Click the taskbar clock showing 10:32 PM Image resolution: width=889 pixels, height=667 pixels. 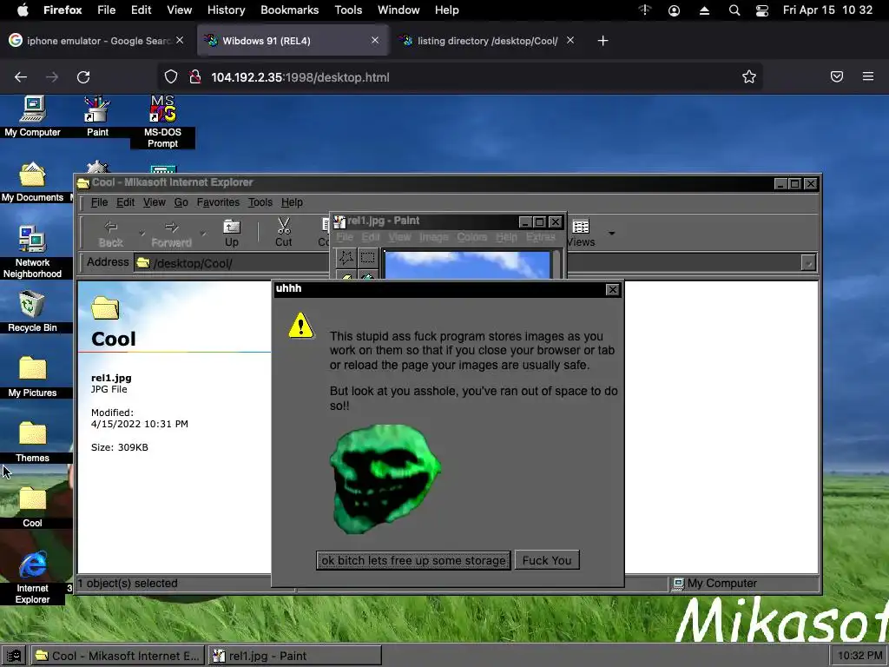point(859,657)
